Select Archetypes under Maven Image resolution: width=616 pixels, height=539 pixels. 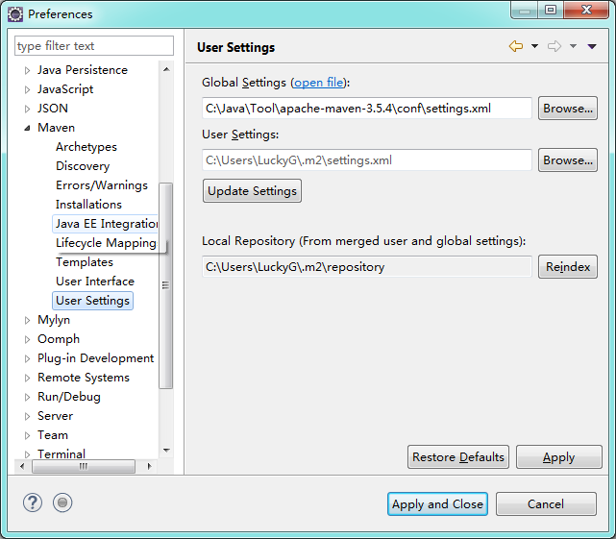[x=86, y=147]
